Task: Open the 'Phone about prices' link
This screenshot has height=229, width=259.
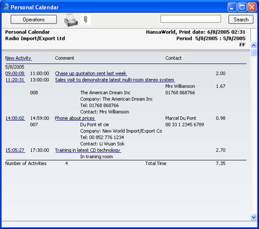Action: pos(75,118)
